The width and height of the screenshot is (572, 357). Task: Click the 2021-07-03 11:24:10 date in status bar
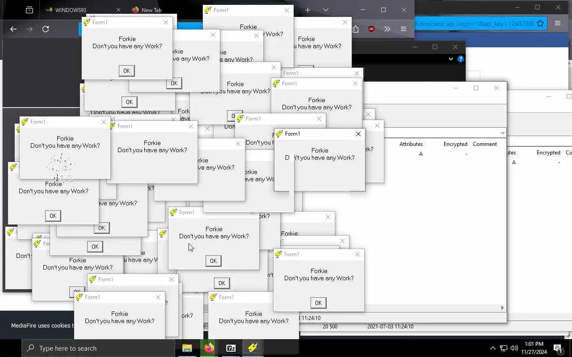[390, 327]
